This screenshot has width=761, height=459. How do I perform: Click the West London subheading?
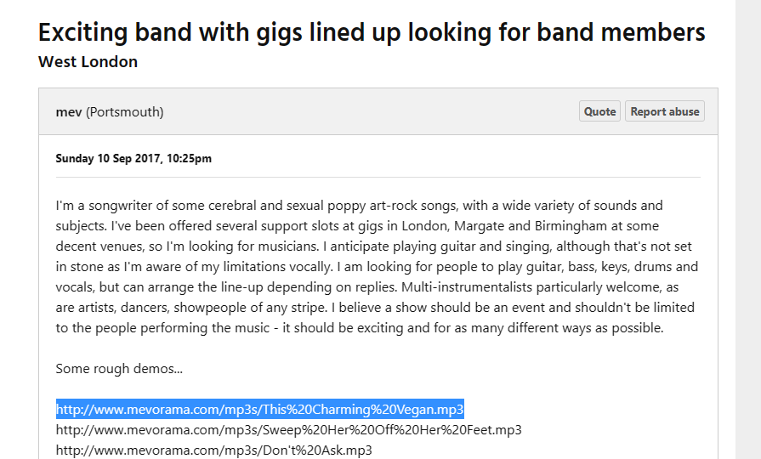(88, 62)
